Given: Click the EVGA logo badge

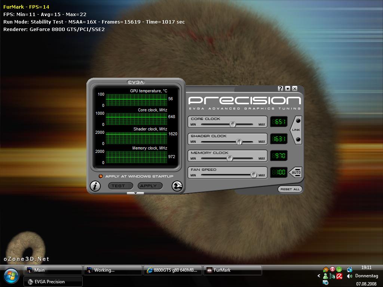Looking at the screenshot, I should (x=136, y=82).
